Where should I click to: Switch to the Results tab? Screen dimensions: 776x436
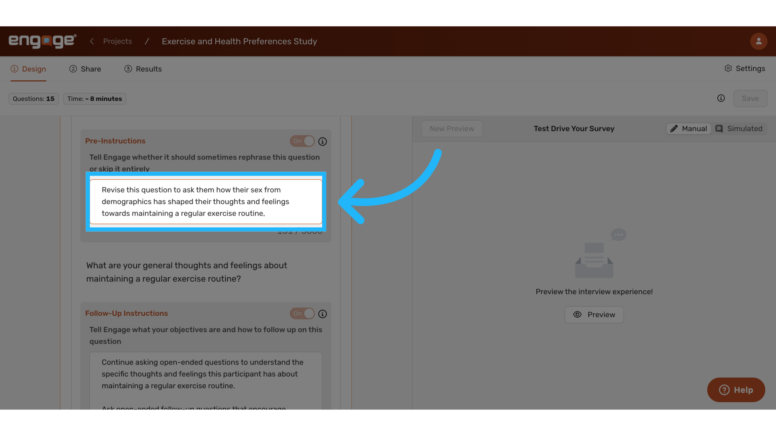tap(143, 69)
